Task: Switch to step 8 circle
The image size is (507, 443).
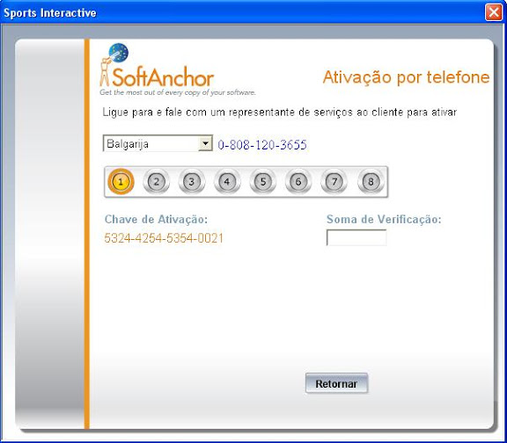Action: click(x=371, y=181)
